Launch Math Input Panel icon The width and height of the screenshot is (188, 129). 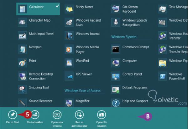(23, 36)
